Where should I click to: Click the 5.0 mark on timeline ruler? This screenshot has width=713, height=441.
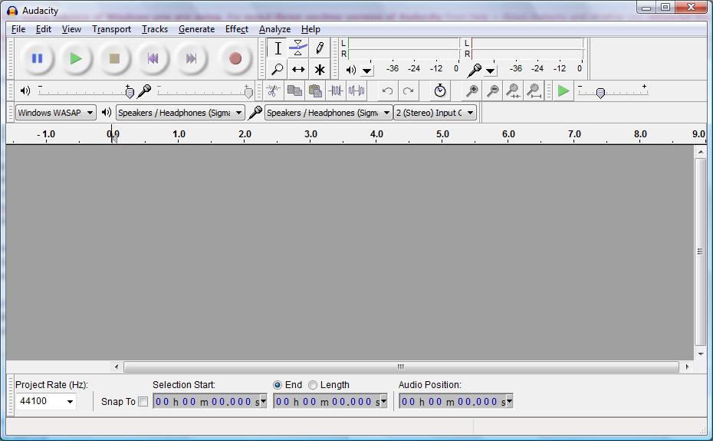tap(442, 134)
